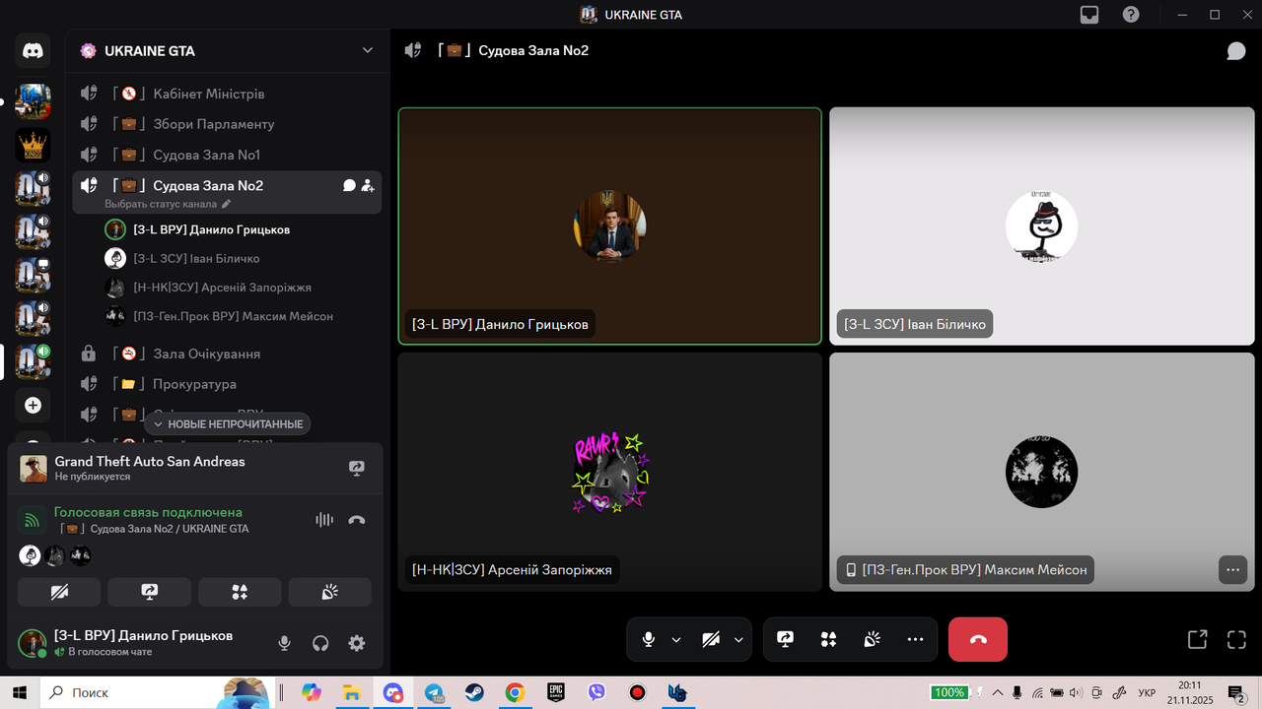Edit channel status pencil icon
The image size is (1262, 709).
(226, 204)
